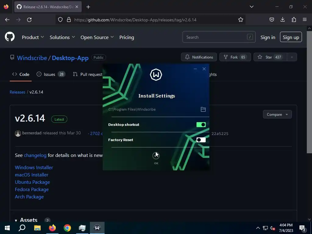Click the Notifications bell button
Image resolution: width=312 pixels, height=234 pixels.
[x=199, y=57]
